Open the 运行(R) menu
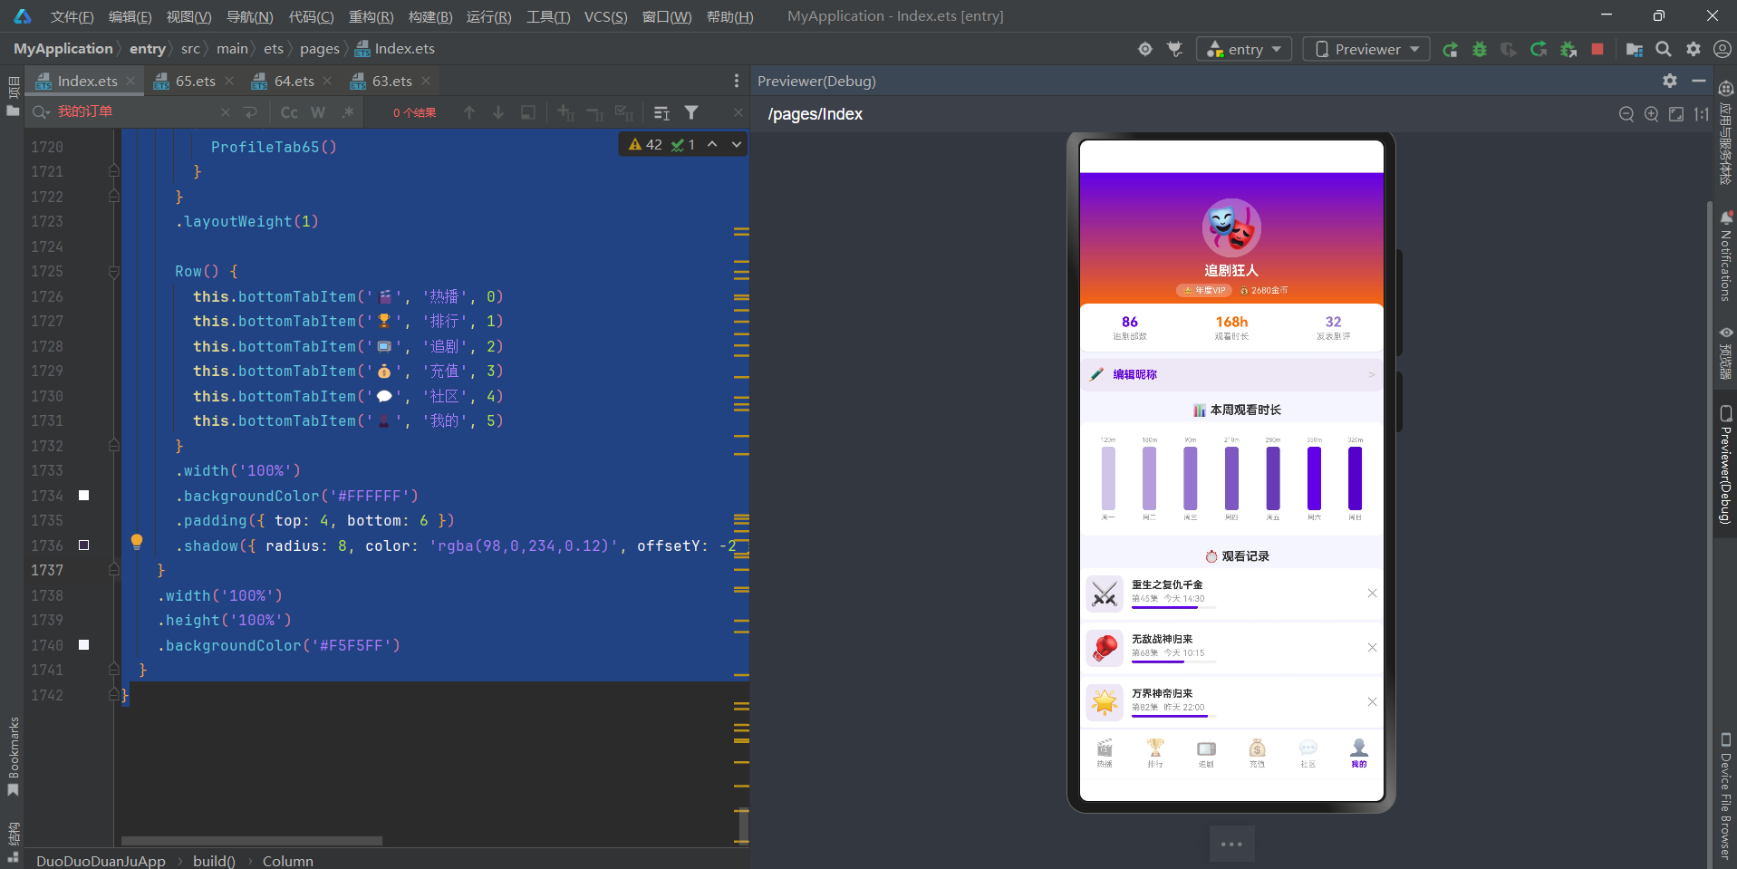The height and width of the screenshot is (869, 1737). [x=488, y=16]
